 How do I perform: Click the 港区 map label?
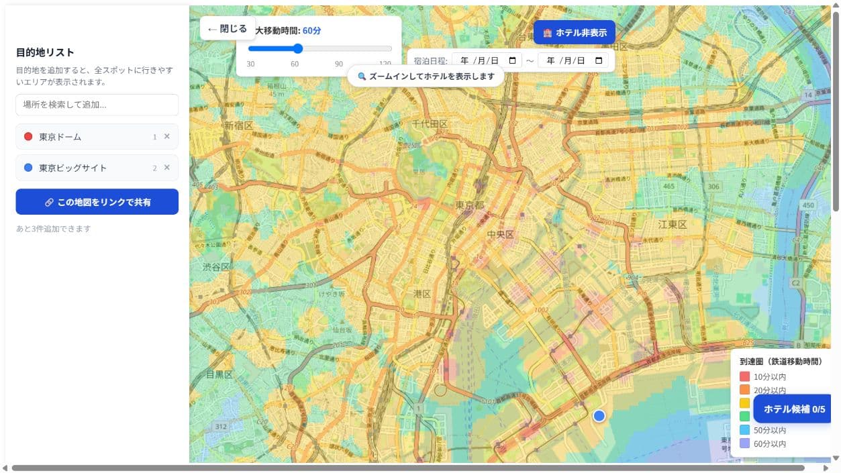(x=422, y=294)
